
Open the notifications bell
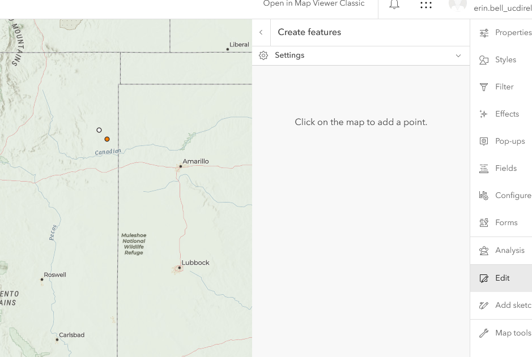point(394,5)
